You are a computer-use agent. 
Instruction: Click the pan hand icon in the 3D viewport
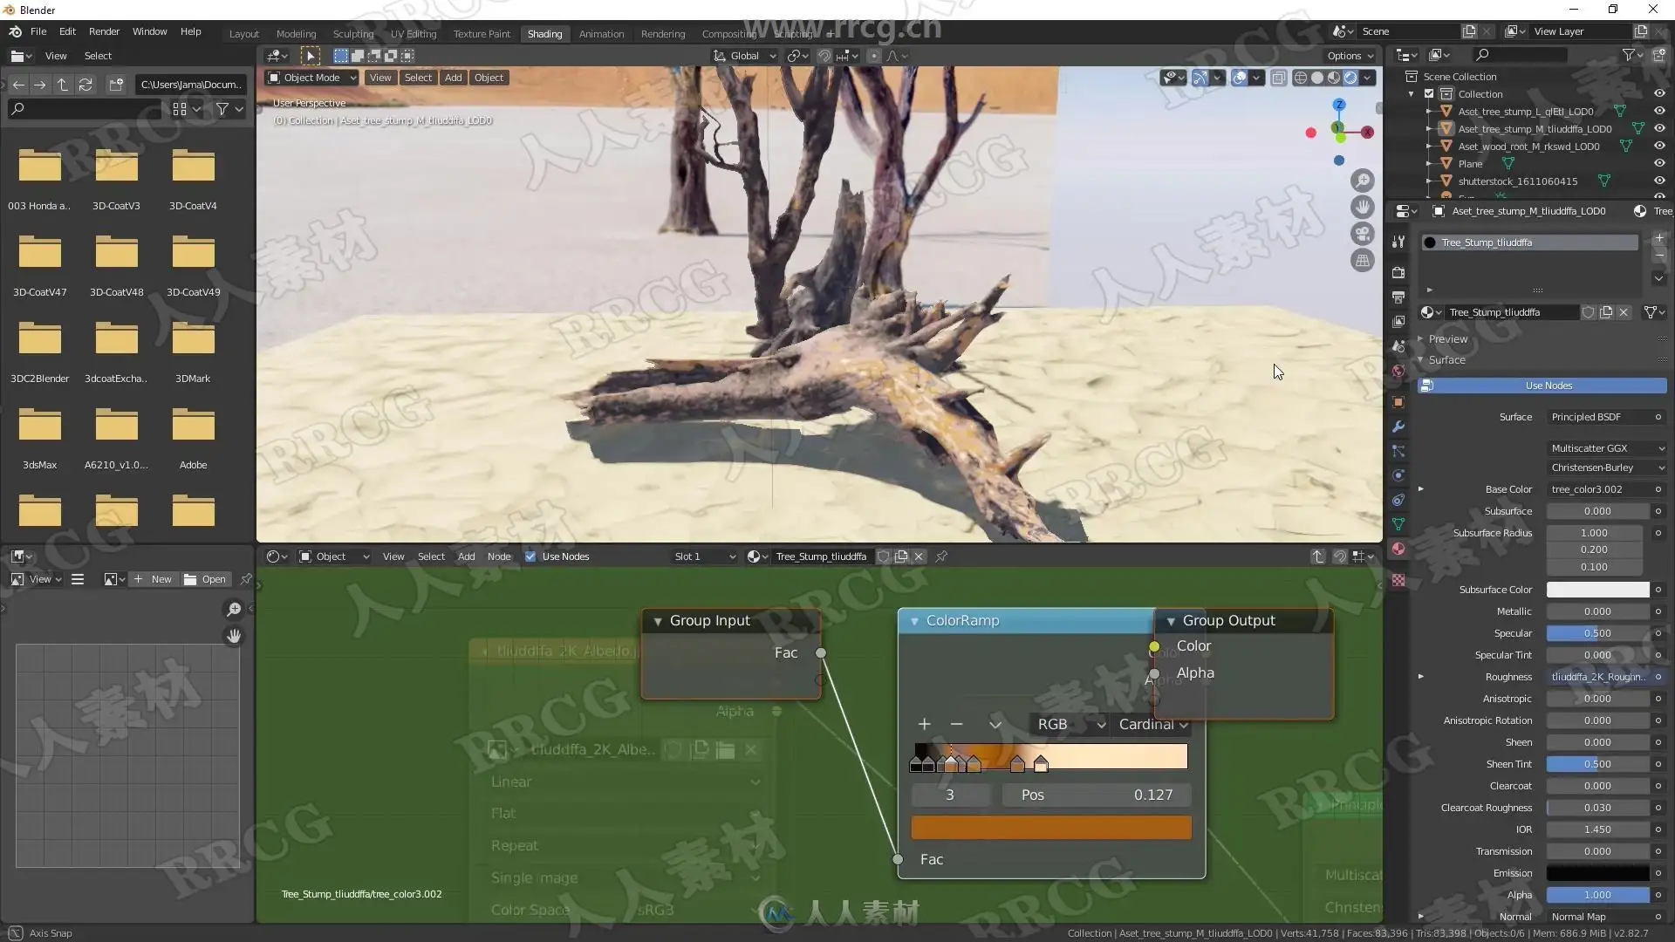pos(1362,208)
